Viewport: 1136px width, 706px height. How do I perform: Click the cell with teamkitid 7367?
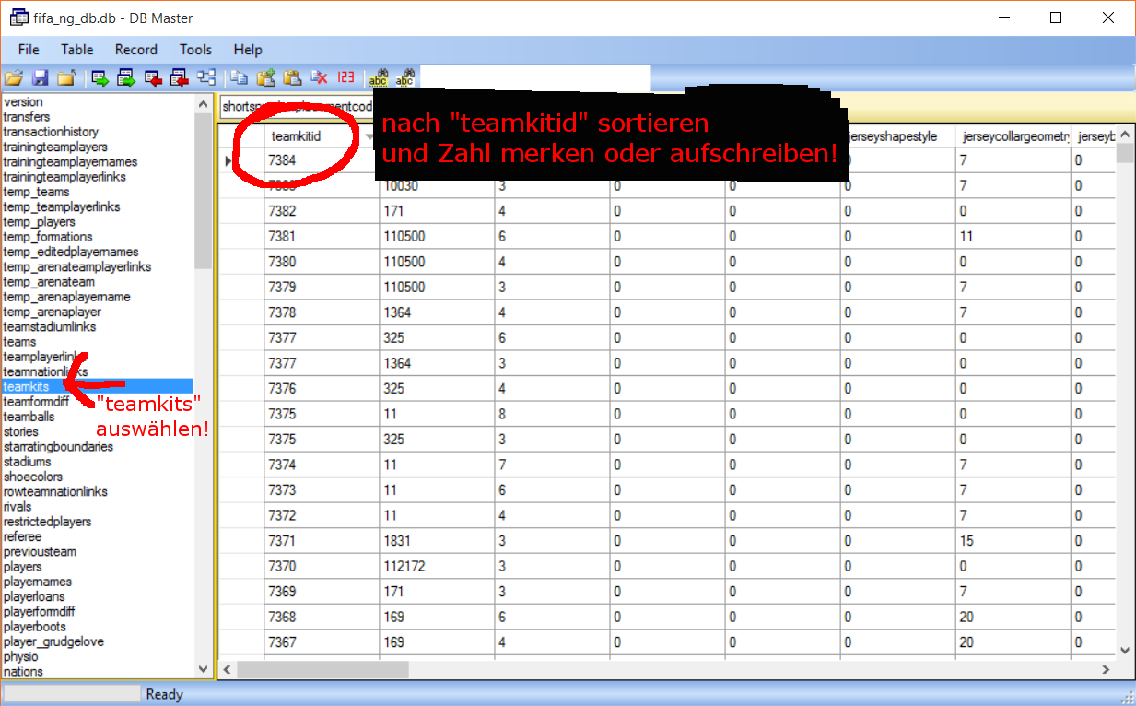pyautogui.click(x=322, y=642)
